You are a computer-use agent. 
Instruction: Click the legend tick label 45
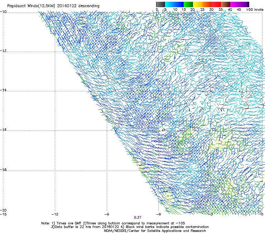[x=239, y=10]
